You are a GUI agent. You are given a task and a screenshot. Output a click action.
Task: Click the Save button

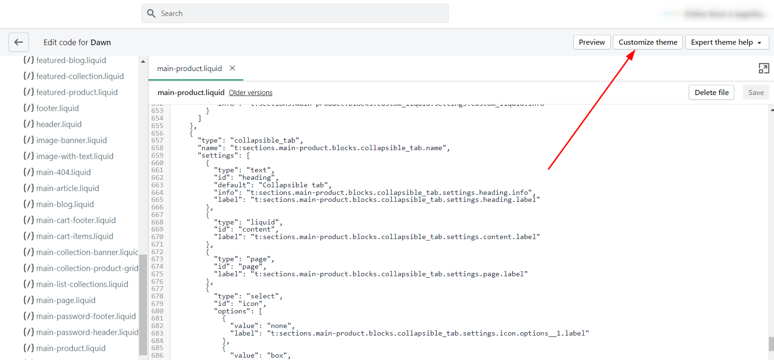(756, 93)
